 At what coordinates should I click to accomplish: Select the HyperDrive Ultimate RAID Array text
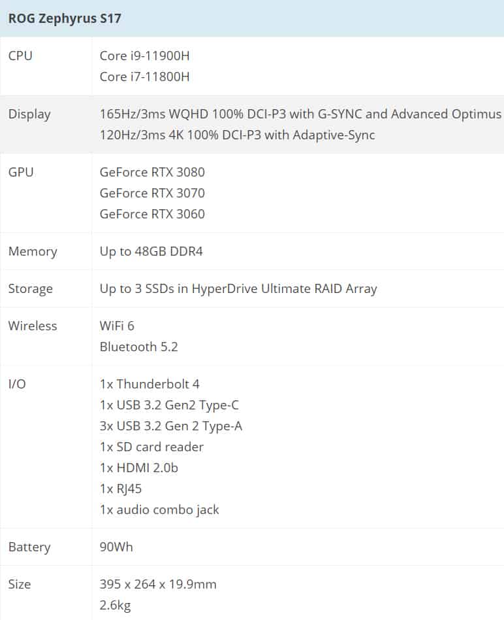click(284, 288)
